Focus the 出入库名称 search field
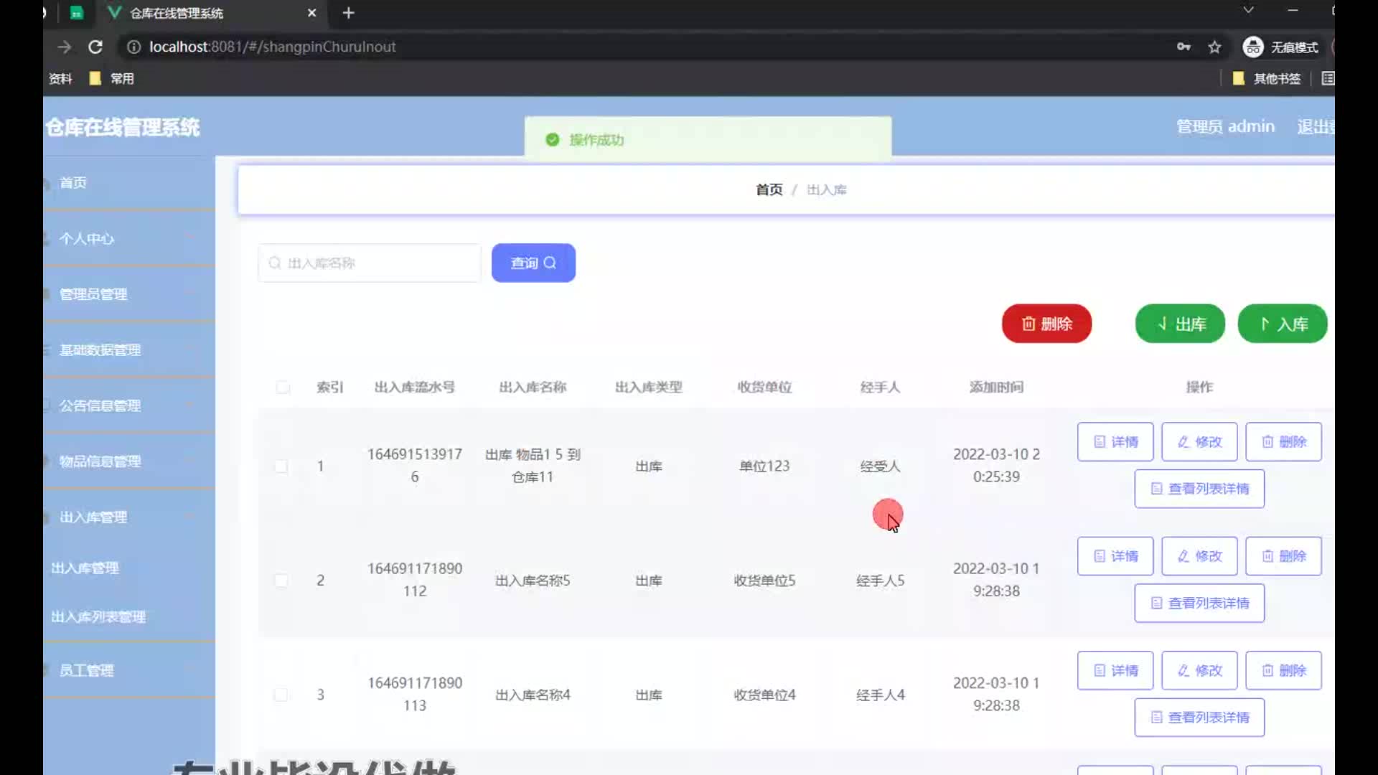This screenshot has height=775, width=1378. pyautogui.click(x=370, y=263)
